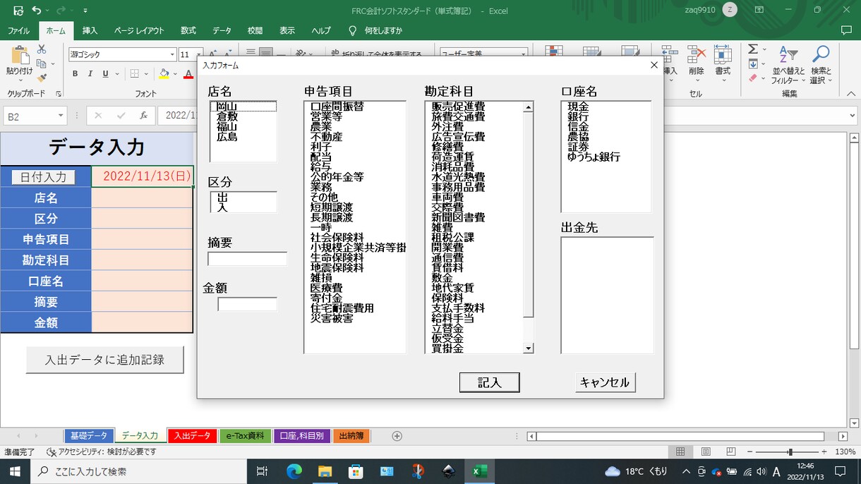This screenshot has width=861, height=484.
Task: Click the Undo arrow icon
Action: tap(37, 11)
